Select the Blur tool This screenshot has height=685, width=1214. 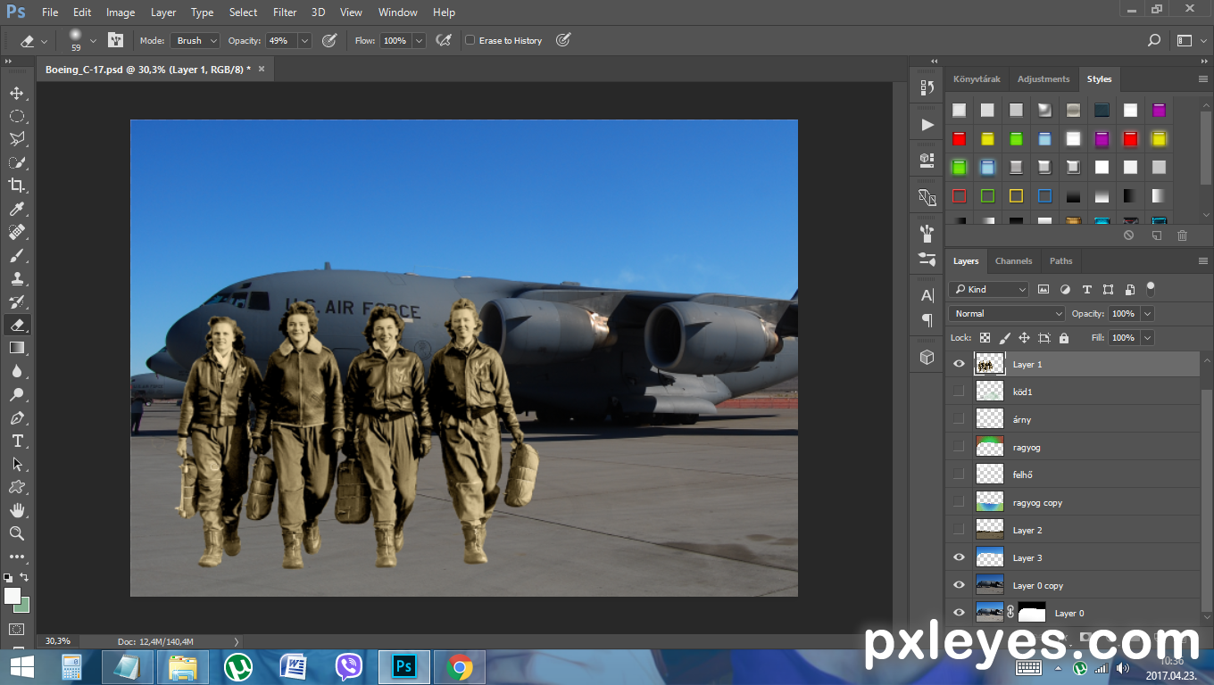16,371
